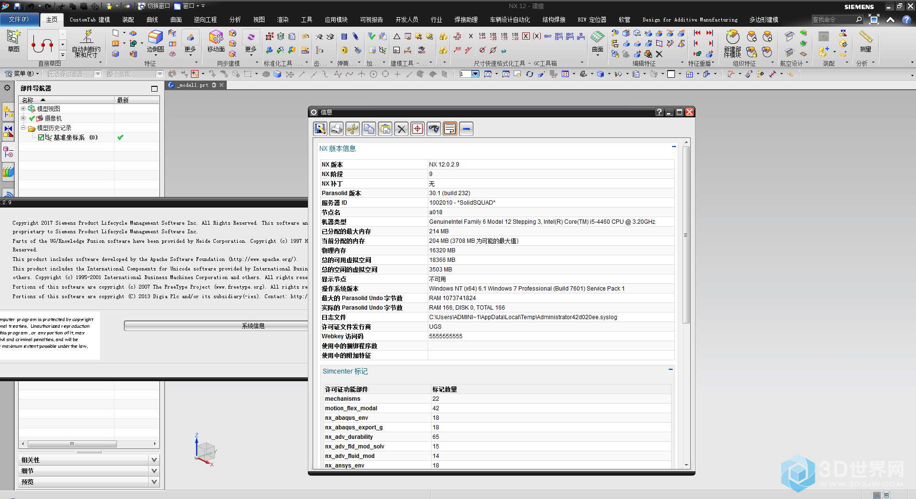Click the 信息 window help question mark
This screenshot has height=499, width=916.
point(659,112)
